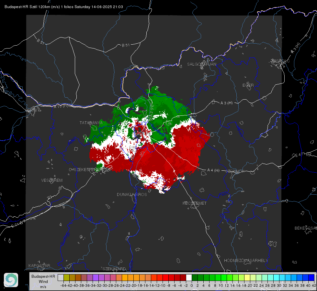The height and width of the screenshot is (291, 317).
Task: Click the '14' legend value
Action: pos(232,286)
